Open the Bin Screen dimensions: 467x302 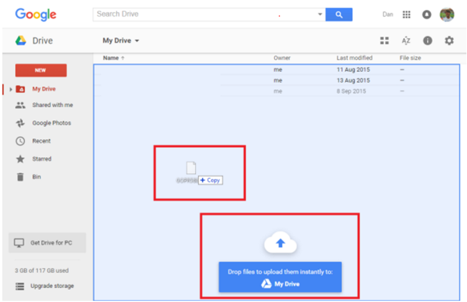[x=37, y=177]
